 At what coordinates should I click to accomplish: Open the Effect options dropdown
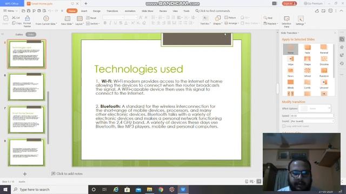click(x=315, y=108)
